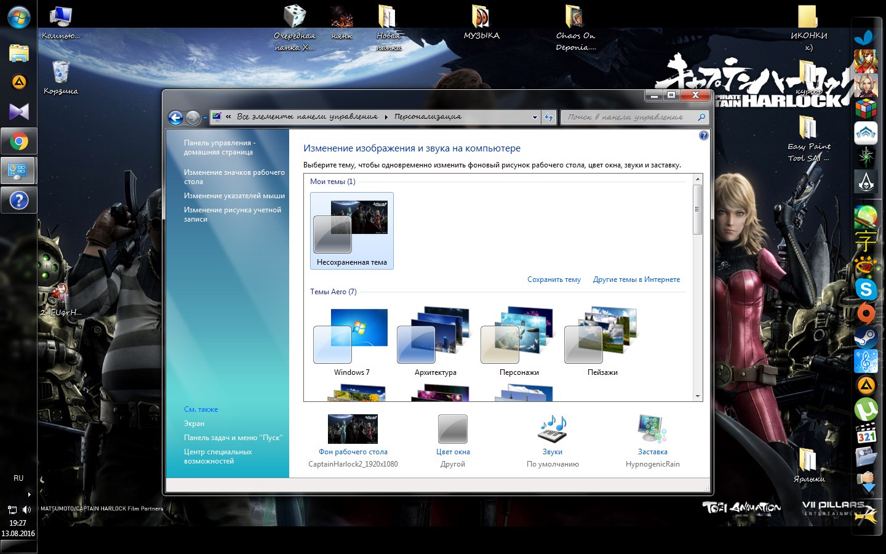Click 'Сохранить тему' link
The height and width of the screenshot is (554, 886).
pos(554,279)
